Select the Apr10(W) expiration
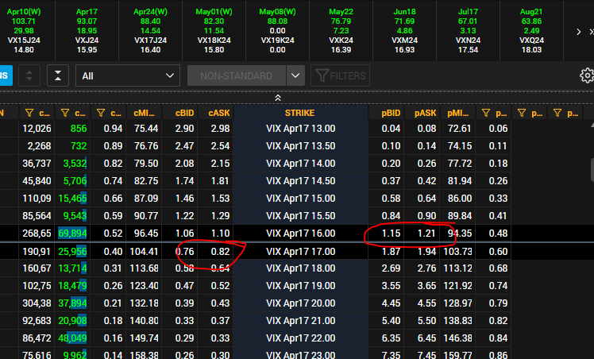This screenshot has width=594, height=359. pos(24,31)
